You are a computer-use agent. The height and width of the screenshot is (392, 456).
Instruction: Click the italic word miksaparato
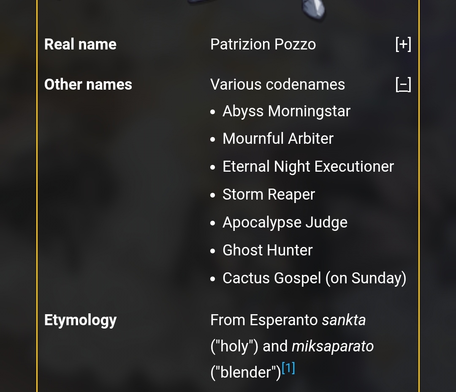point(333,346)
